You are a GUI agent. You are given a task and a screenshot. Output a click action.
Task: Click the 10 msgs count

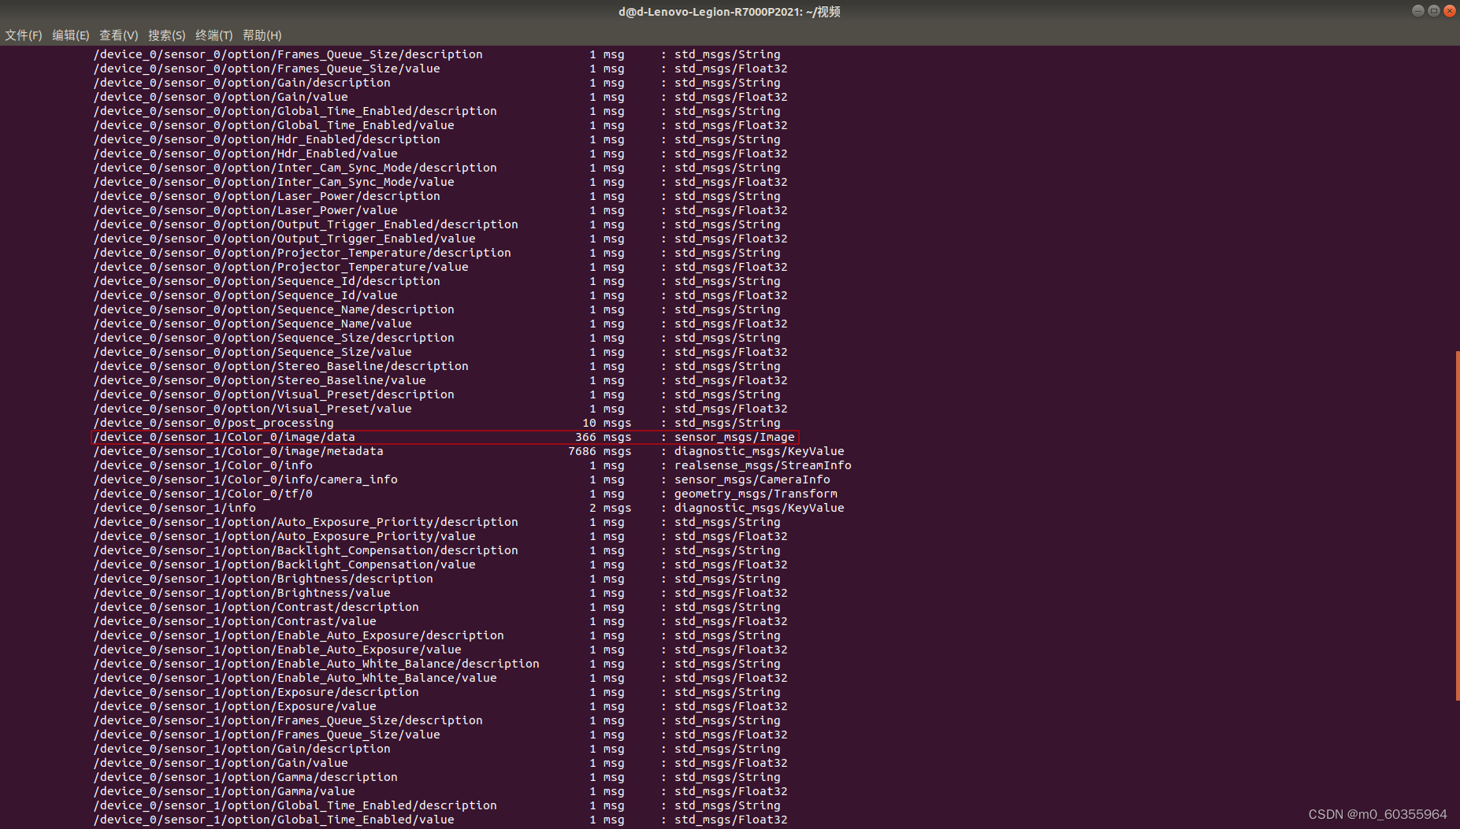[x=607, y=423]
